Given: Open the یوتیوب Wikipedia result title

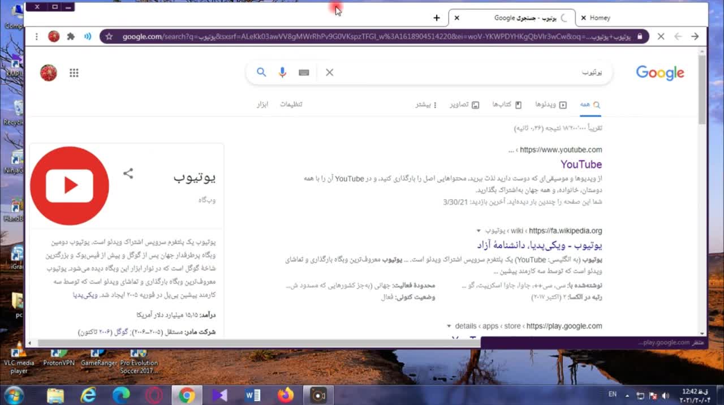Looking at the screenshot, I should coord(539,245).
